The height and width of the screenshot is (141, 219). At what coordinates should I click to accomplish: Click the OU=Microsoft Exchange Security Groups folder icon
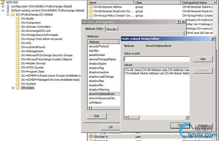click(x=18, y=55)
